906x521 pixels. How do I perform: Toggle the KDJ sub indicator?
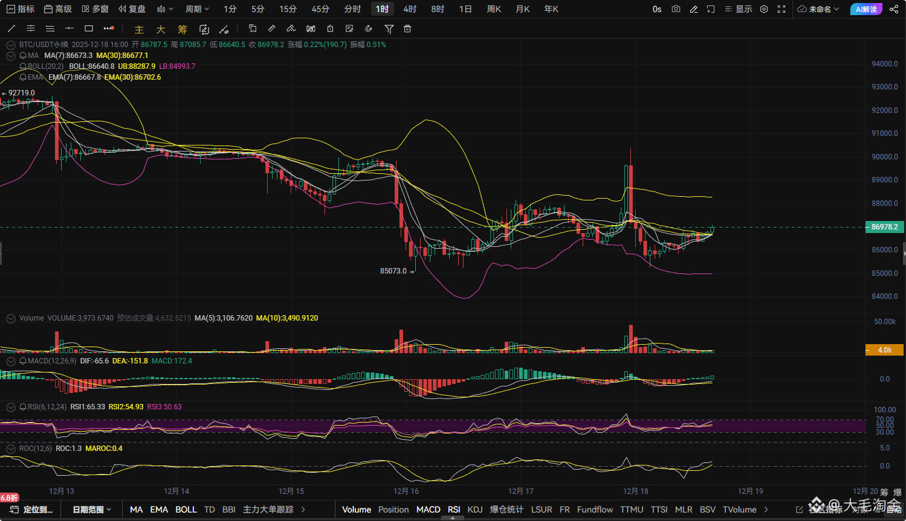475,510
